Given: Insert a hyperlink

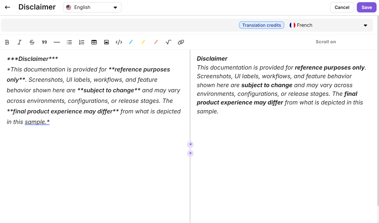Looking at the screenshot, I should pyautogui.click(x=181, y=42).
